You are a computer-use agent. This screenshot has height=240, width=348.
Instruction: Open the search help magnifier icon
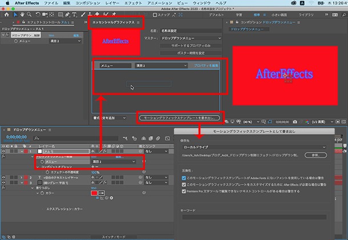coord(344,15)
